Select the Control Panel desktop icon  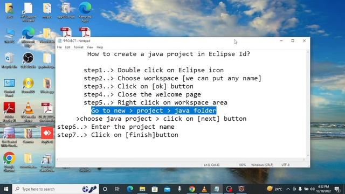(9, 87)
